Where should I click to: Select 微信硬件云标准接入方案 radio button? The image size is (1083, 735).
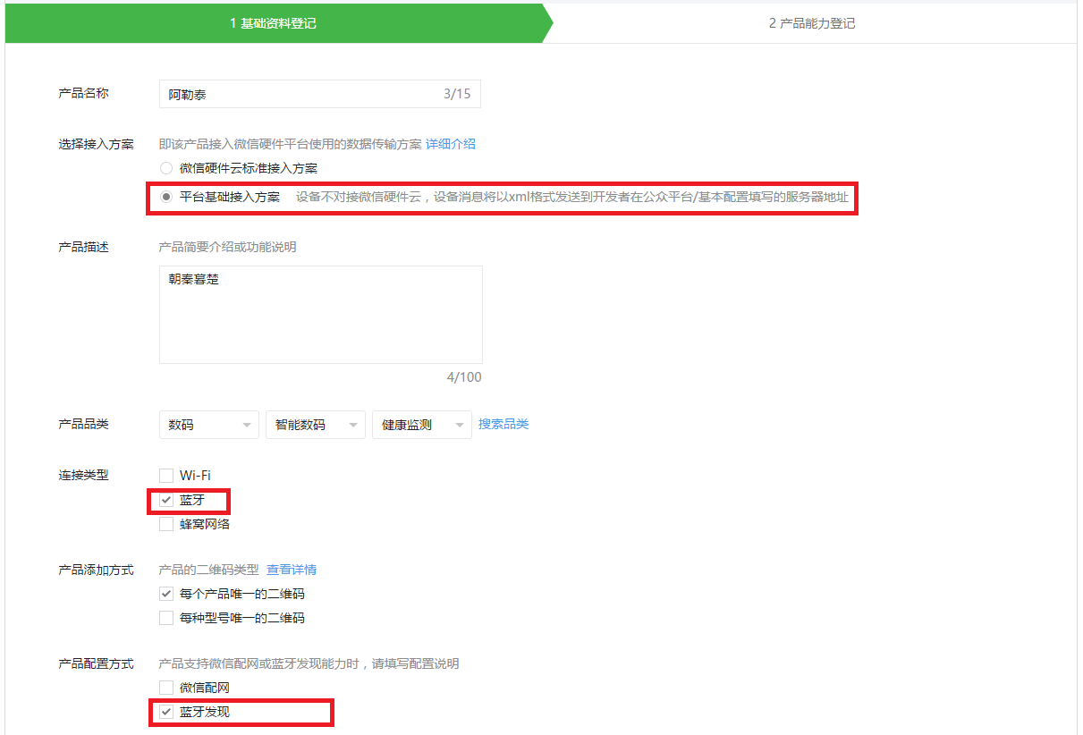(166, 167)
